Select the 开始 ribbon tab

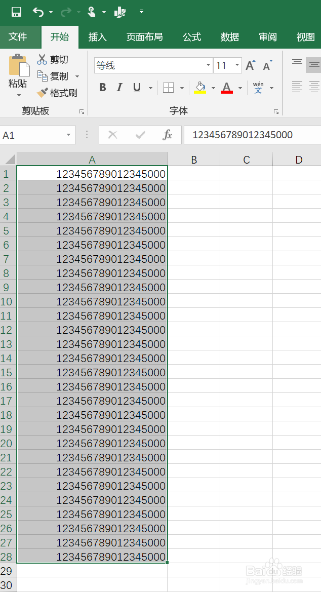pos(60,36)
